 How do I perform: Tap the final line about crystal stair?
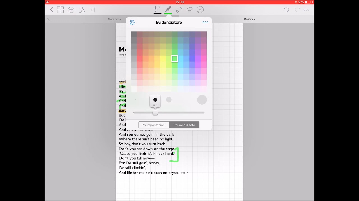coord(154,173)
